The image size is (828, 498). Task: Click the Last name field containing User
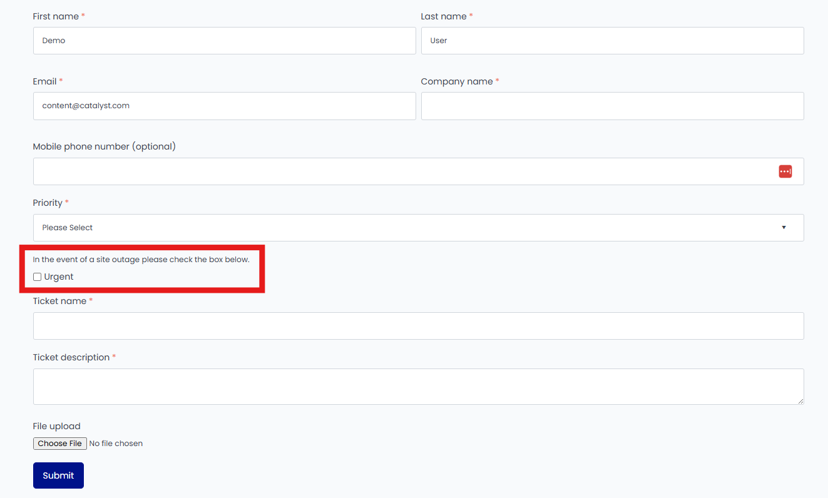(612, 41)
